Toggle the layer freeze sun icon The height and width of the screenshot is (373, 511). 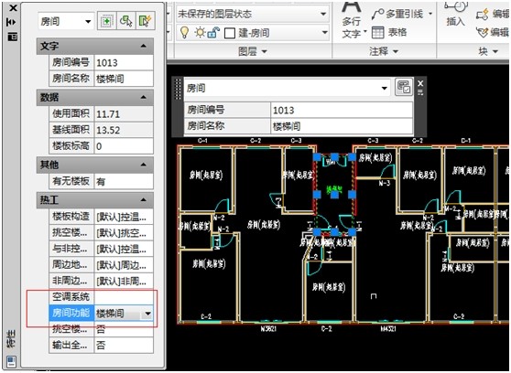200,32
